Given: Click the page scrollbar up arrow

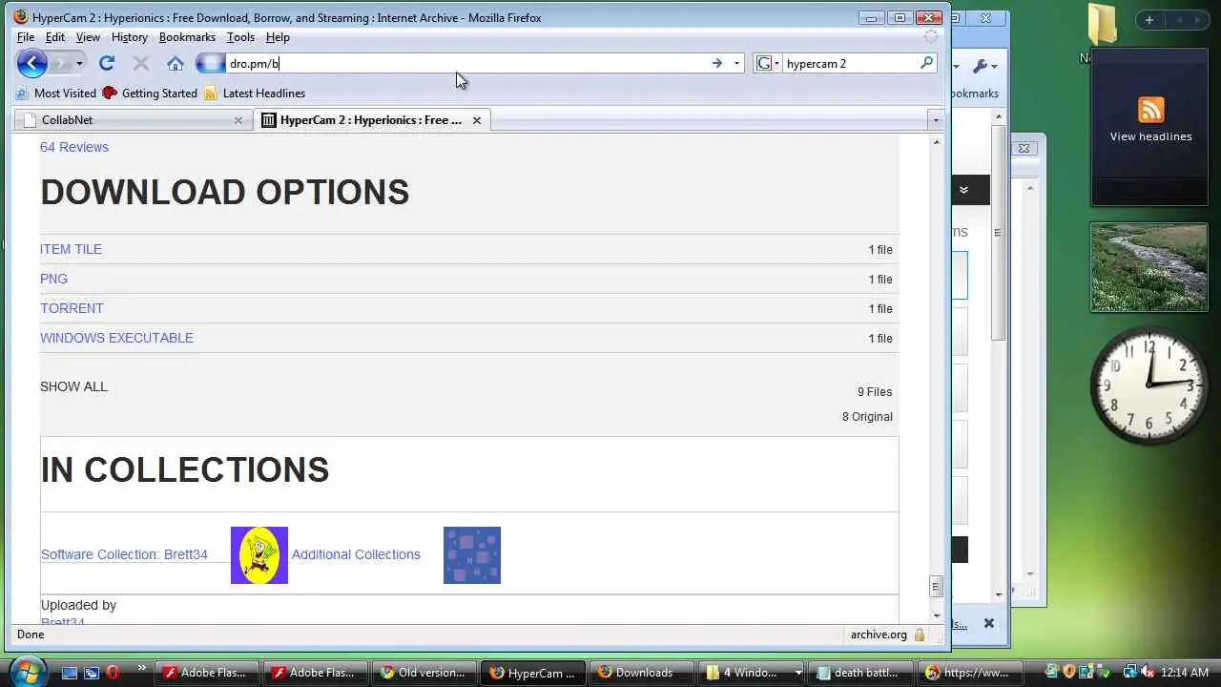Looking at the screenshot, I should click(936, 142).
